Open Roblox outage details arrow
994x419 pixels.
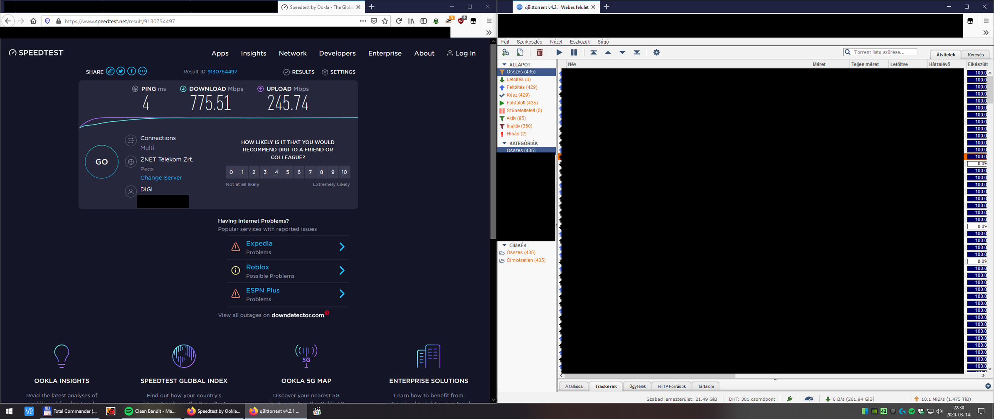pyautogui.click(x=342, y=270)
